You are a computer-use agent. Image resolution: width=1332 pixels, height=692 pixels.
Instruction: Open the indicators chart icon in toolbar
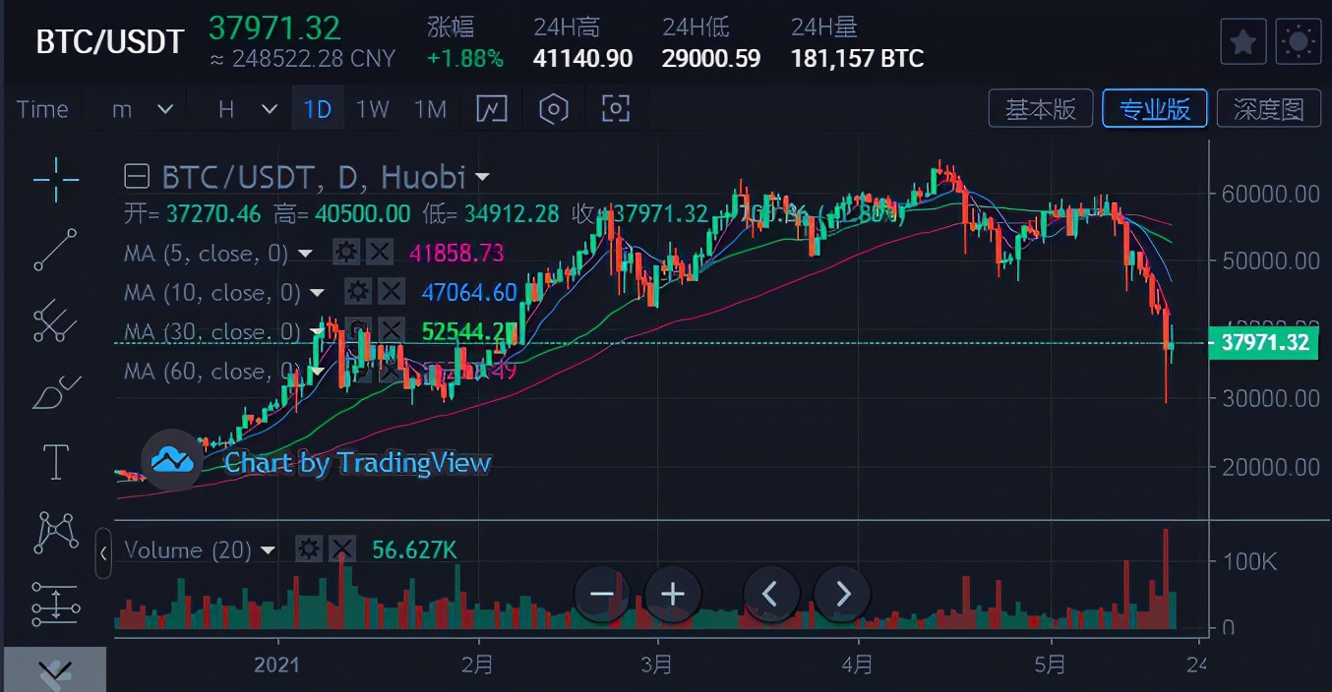[492, 109]
